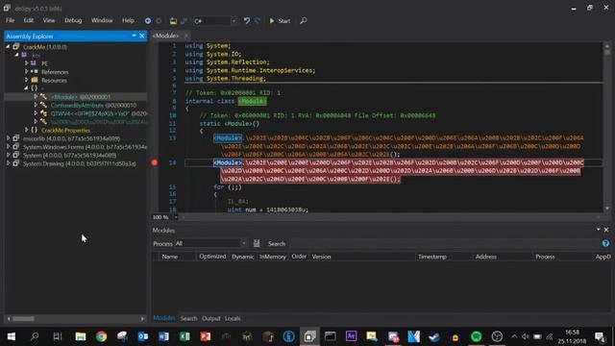
Task: Expand the System.Windows.Forms assembly node
Action: (8, 146)
